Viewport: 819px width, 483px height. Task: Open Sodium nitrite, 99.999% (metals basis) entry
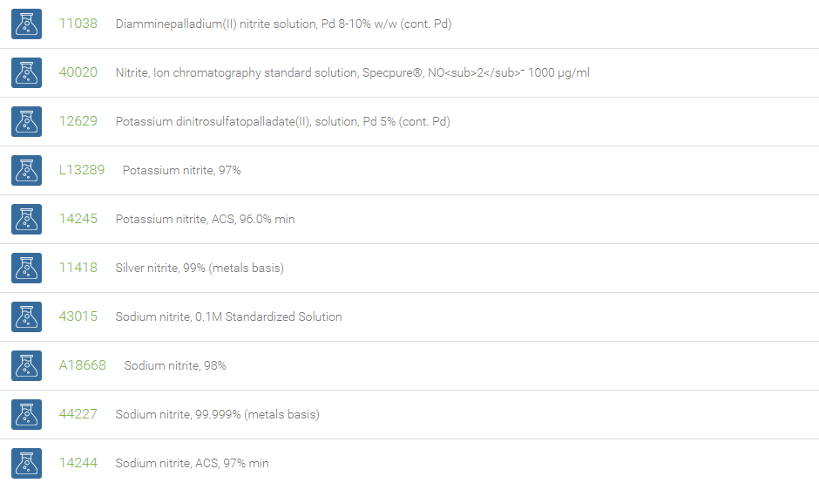(217, 414)
